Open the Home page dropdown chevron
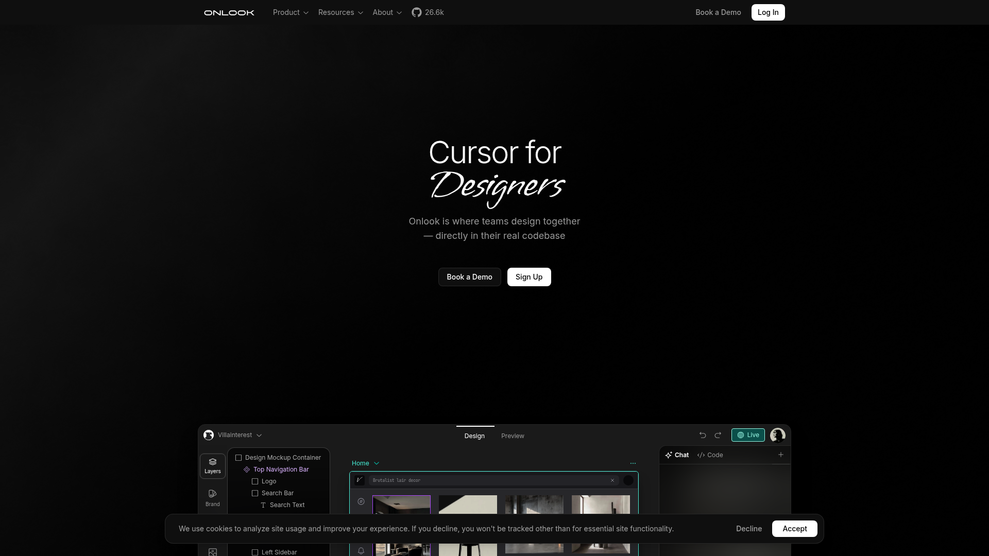This screenshot has height=556, width=989. pyautogui.click(x=377, y=463)
